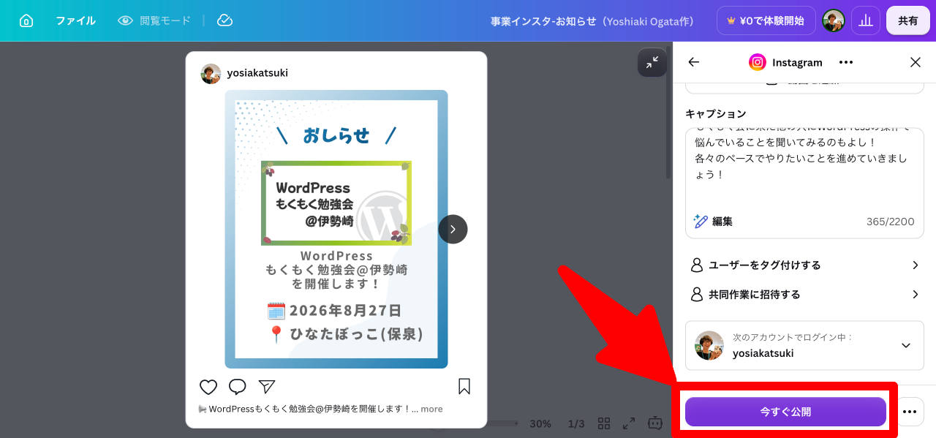Go to Canva home icon
936x438 pixels.
coord(26,20)
